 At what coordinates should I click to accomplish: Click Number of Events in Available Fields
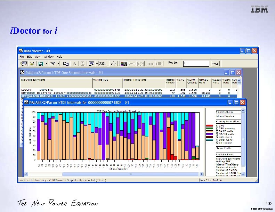[x=226, y=167]
